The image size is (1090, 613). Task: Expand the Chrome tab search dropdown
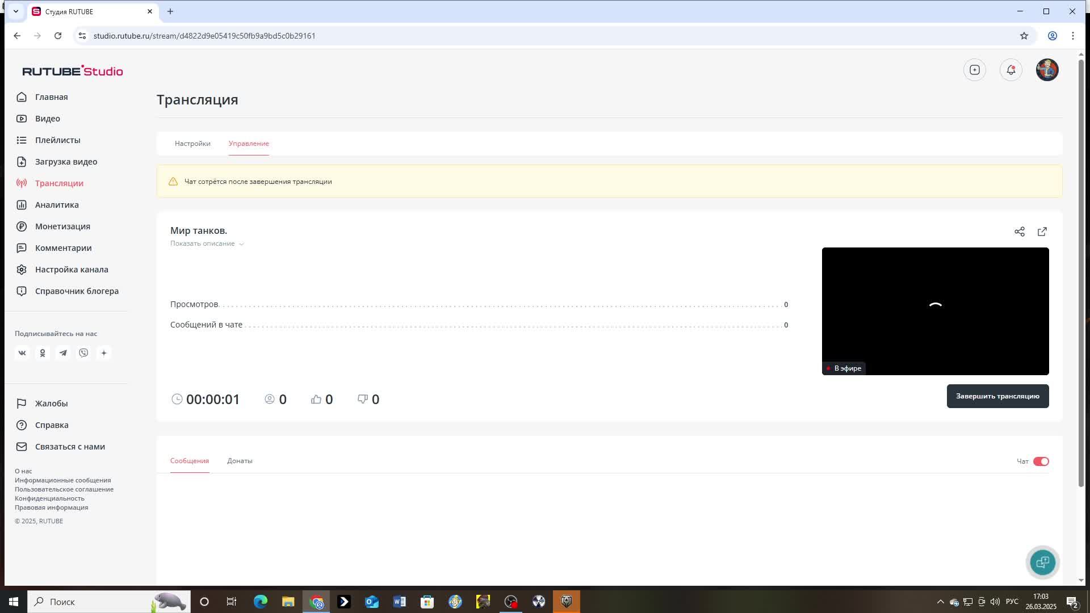tap(16, 11)
